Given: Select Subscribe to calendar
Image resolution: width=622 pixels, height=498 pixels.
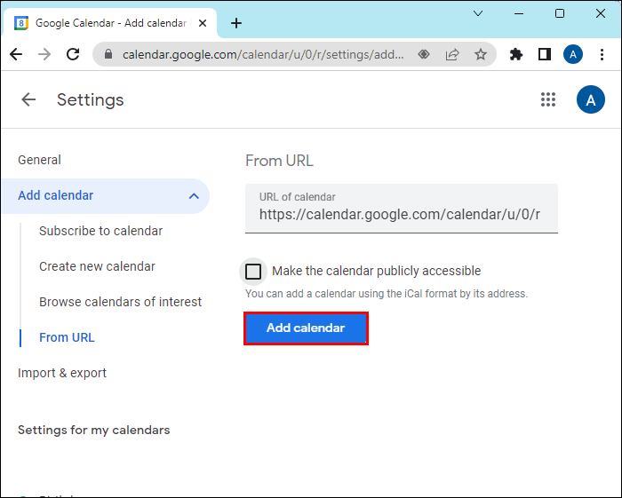Looking at the screenshot, I should [100, 231].
